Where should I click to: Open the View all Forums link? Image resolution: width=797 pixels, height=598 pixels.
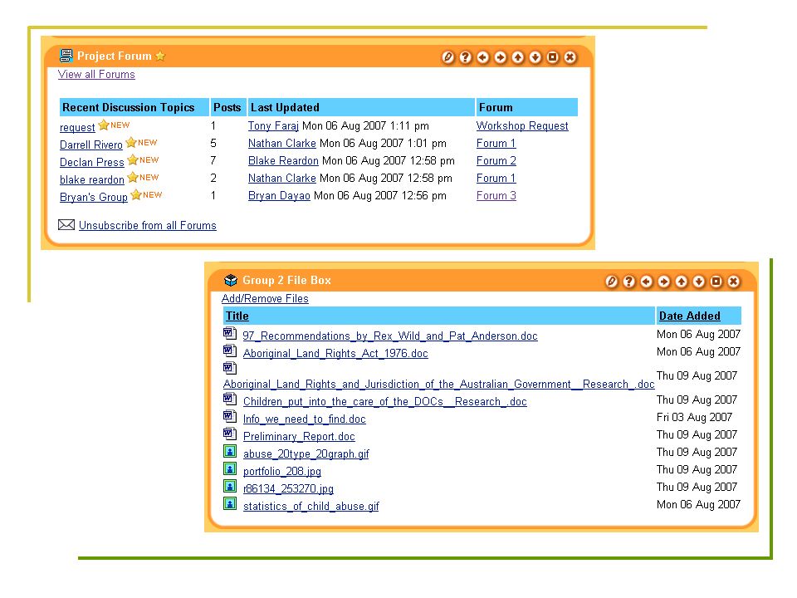pos(96,74)
